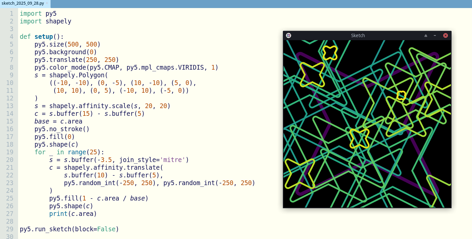Click the 'print(c.area)' statement
The image size is (472, 239).
tap(73, 214)
